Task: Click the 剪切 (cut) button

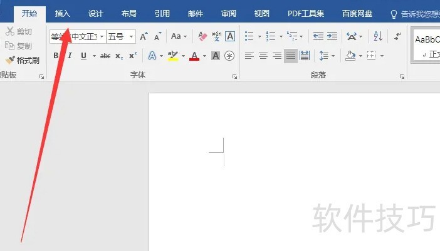Action: [x=19, y=31]
